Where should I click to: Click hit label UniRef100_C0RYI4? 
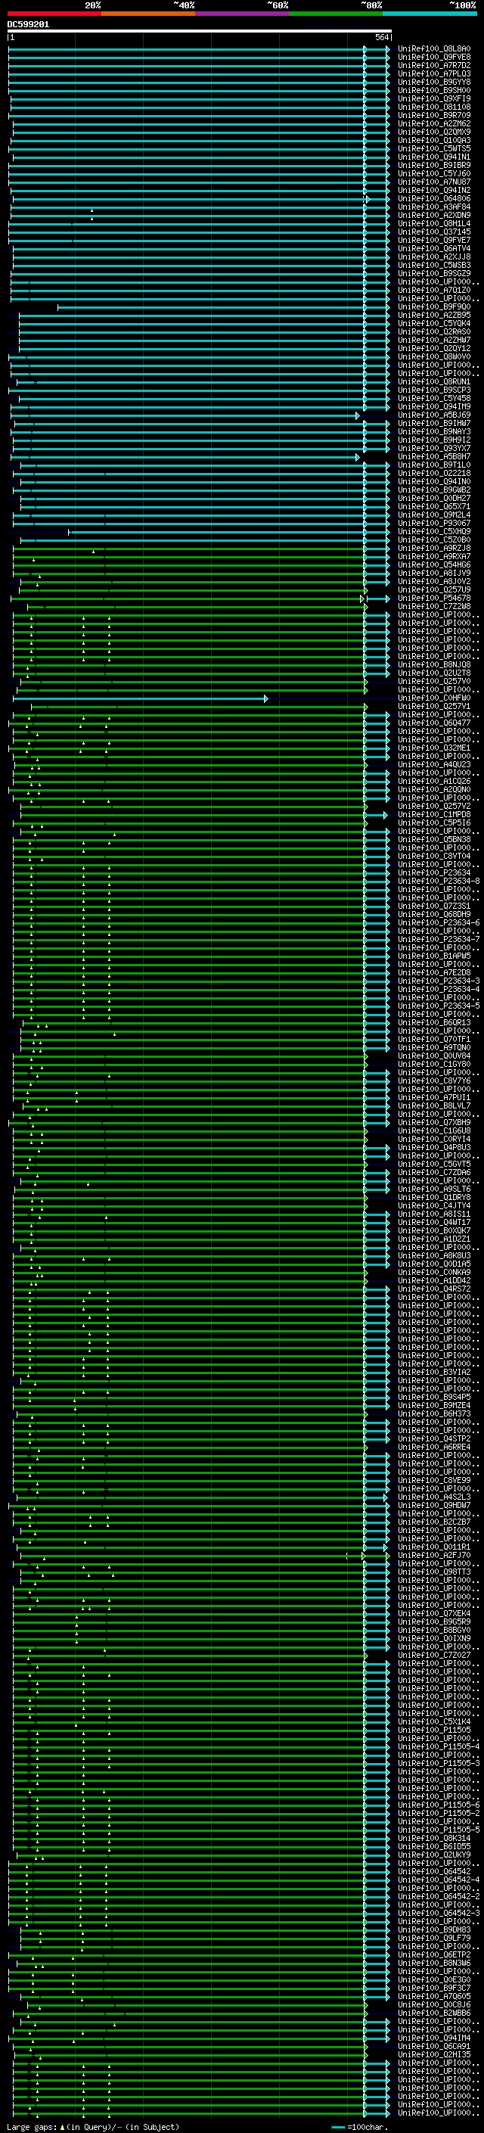[x=434, y=1139]
